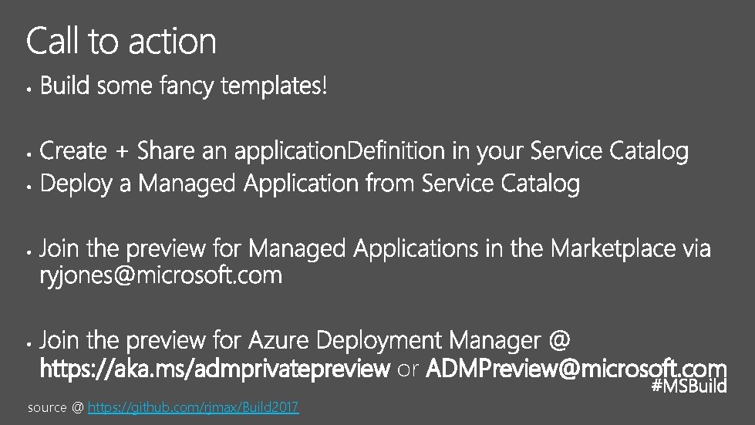755x425 pixels.
Task: Click the bullet dot before 'Deploy a Managed Application'
Action: pyautogui.click(x=29, y=187)
